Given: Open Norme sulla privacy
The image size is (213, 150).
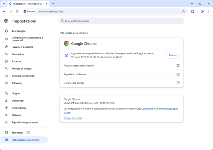Looking at the screenshot, I should (x=121, y=83).
